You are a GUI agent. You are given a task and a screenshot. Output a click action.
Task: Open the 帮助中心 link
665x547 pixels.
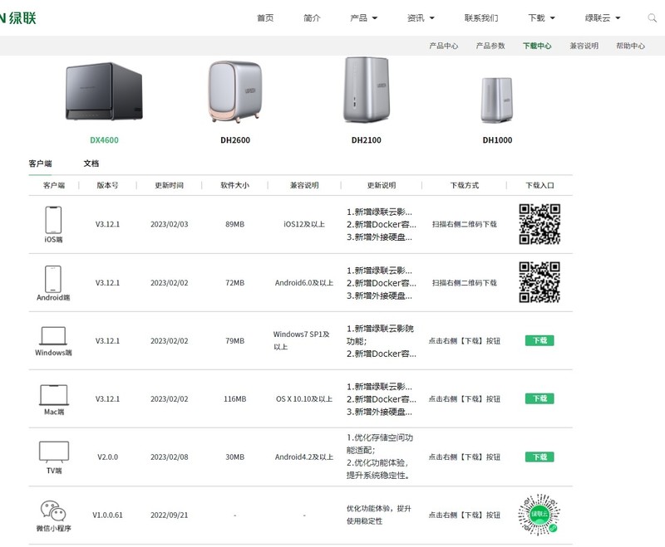pyautogui.click(x=633, y=46)
